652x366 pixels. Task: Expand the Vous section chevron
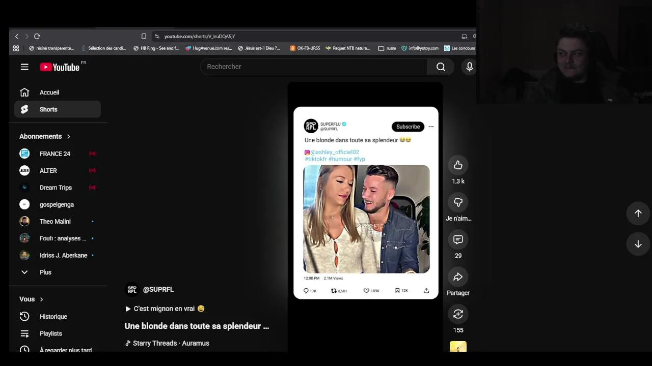point(41,299)
